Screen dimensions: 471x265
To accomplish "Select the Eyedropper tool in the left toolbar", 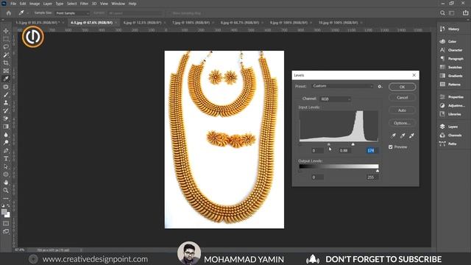I will (6, 79).
